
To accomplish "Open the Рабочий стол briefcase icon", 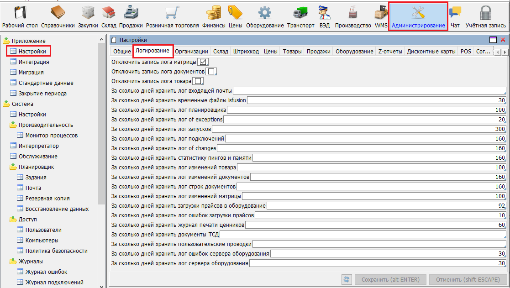I will pyautogui.click(x=20, y=13).
